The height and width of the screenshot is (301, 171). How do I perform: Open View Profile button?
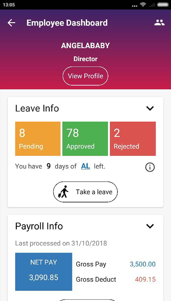[85, 76]
